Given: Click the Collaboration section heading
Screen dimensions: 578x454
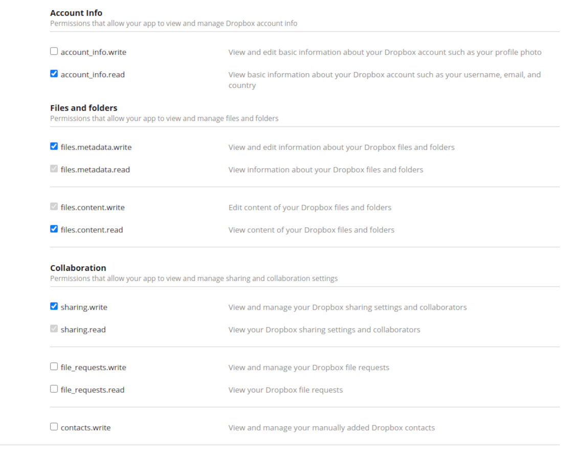Looking at the screenshot, I should (78, 268).
